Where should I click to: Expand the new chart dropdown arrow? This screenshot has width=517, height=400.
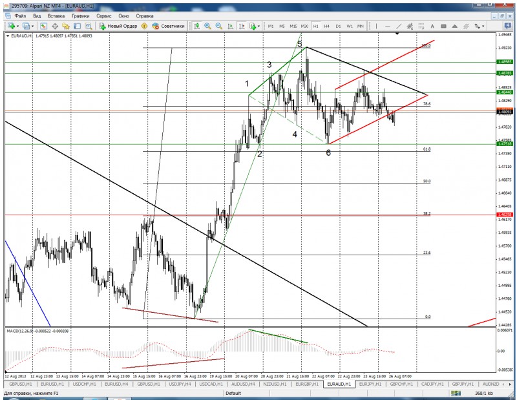tap(18, 26)
